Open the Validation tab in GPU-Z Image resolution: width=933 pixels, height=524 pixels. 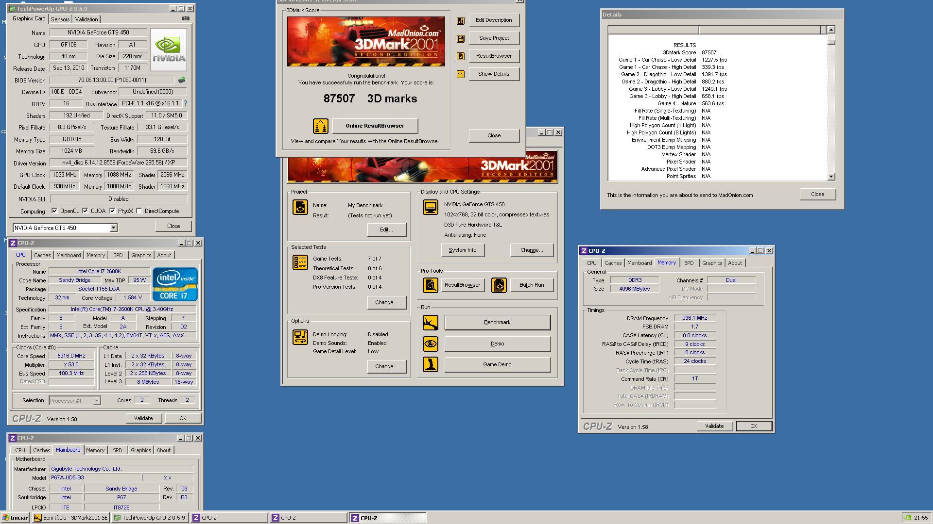click(86, 19)
